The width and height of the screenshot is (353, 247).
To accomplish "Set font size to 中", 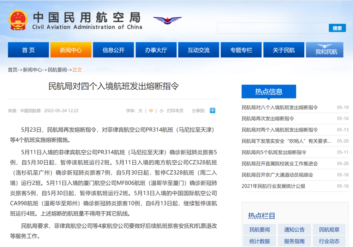I will (151, 111).
